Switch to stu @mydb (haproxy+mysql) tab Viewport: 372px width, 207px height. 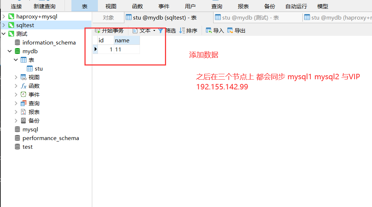[x=338, y=17]
